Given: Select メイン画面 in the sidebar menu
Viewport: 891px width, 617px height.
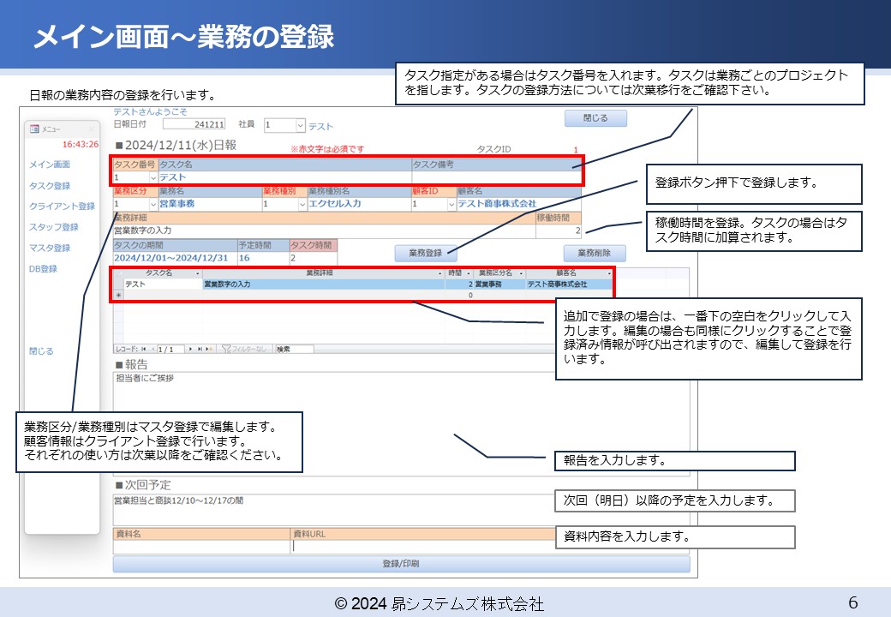Looking at the screenshot, I should click(49, 165).
